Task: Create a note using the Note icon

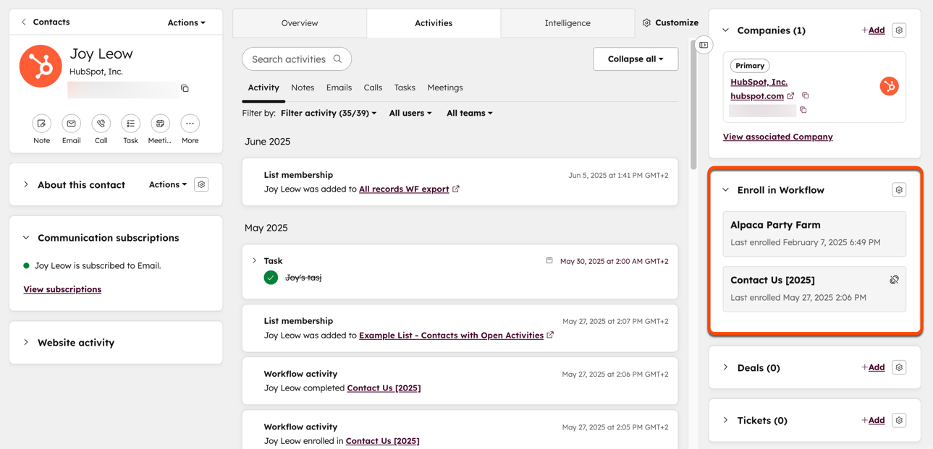Action: (41, 124)
